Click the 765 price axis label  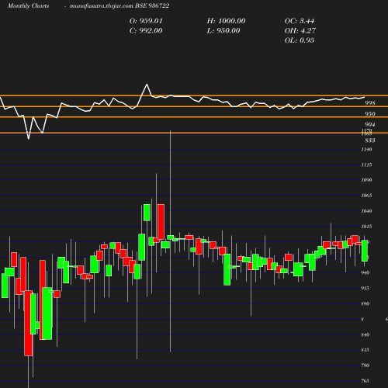tap(365, 381)
